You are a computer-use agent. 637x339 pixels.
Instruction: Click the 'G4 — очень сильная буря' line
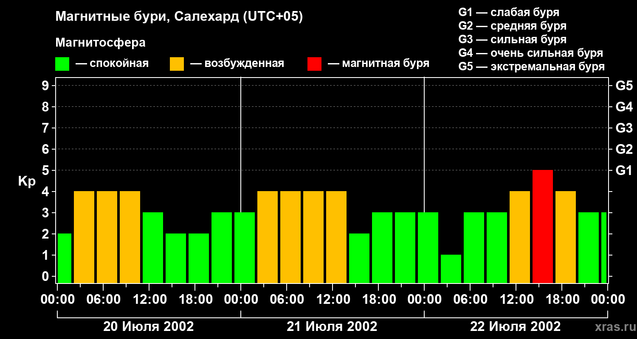pos(531,53)
